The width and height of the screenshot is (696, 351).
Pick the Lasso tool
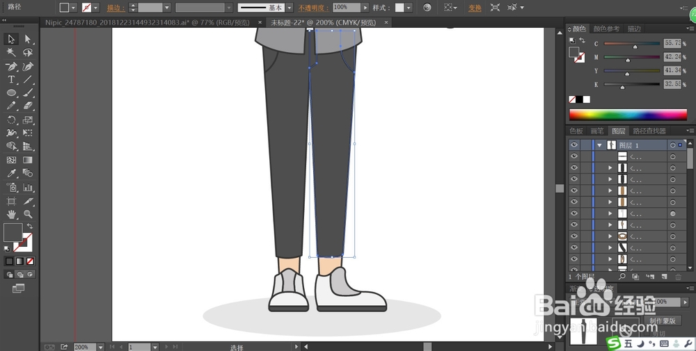tap(28, 53)
